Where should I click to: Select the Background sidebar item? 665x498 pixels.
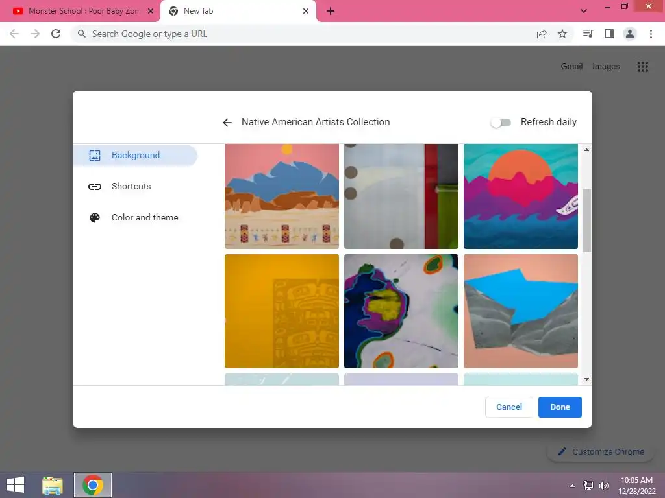point(135,156)
